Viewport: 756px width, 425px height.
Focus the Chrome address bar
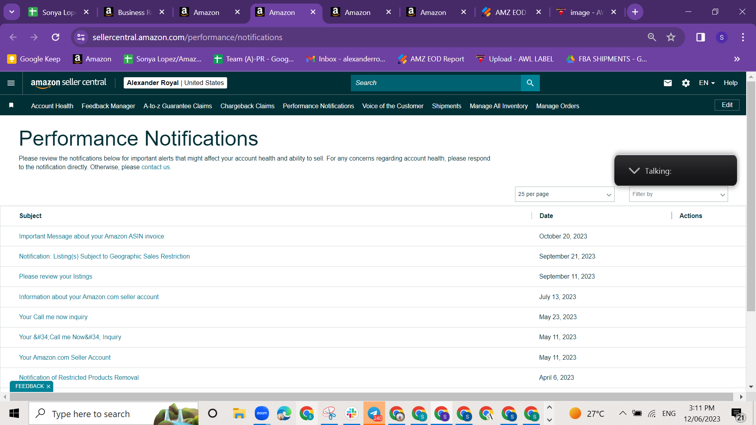366,37
